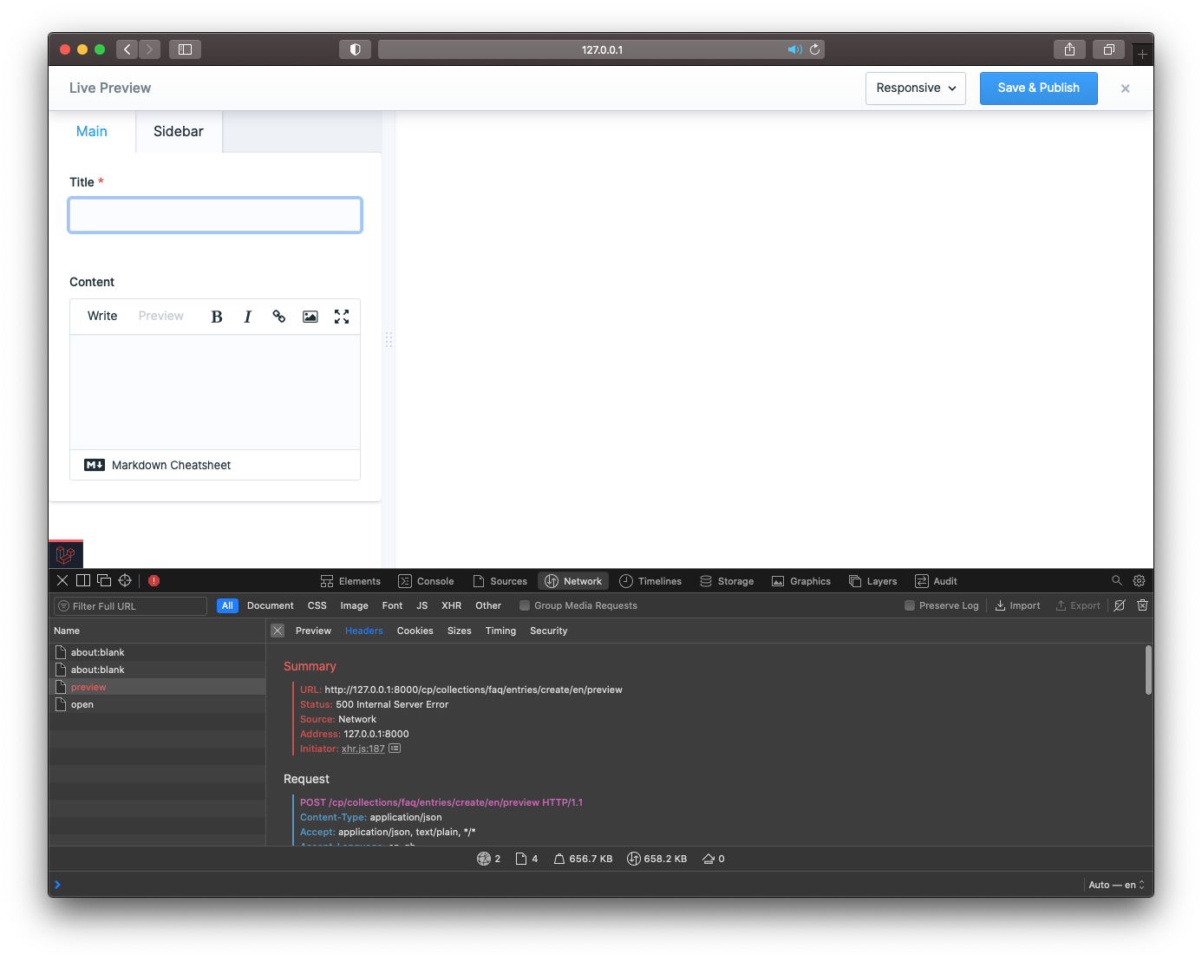Toggle fullscreen mode for markdown editor
1202x961 pixels.
pos(342,317)
